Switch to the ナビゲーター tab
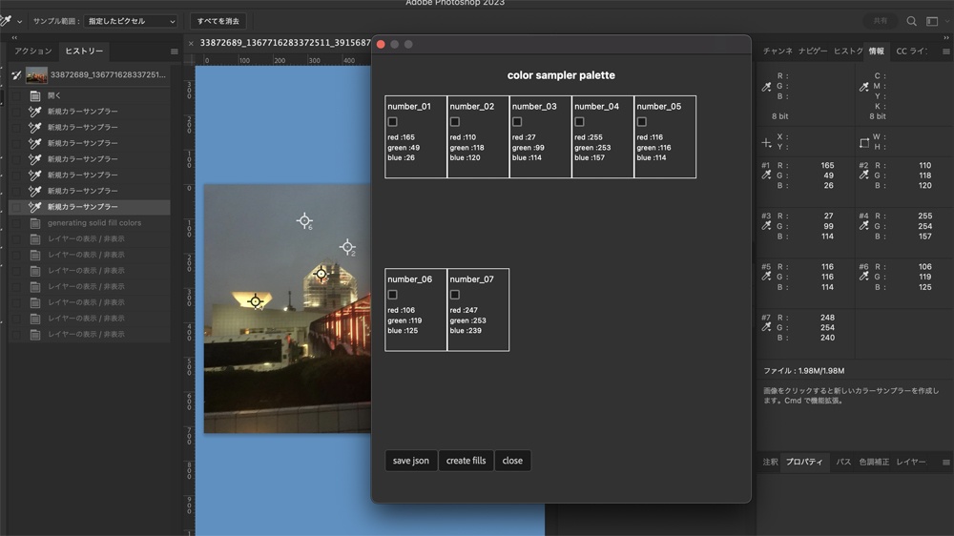This screenshot has width=954, height=536. [x=813, y=52]
